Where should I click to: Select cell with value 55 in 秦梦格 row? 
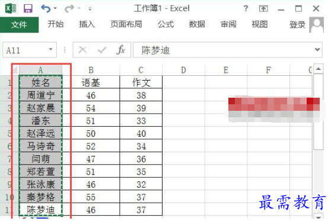(91, 197)
